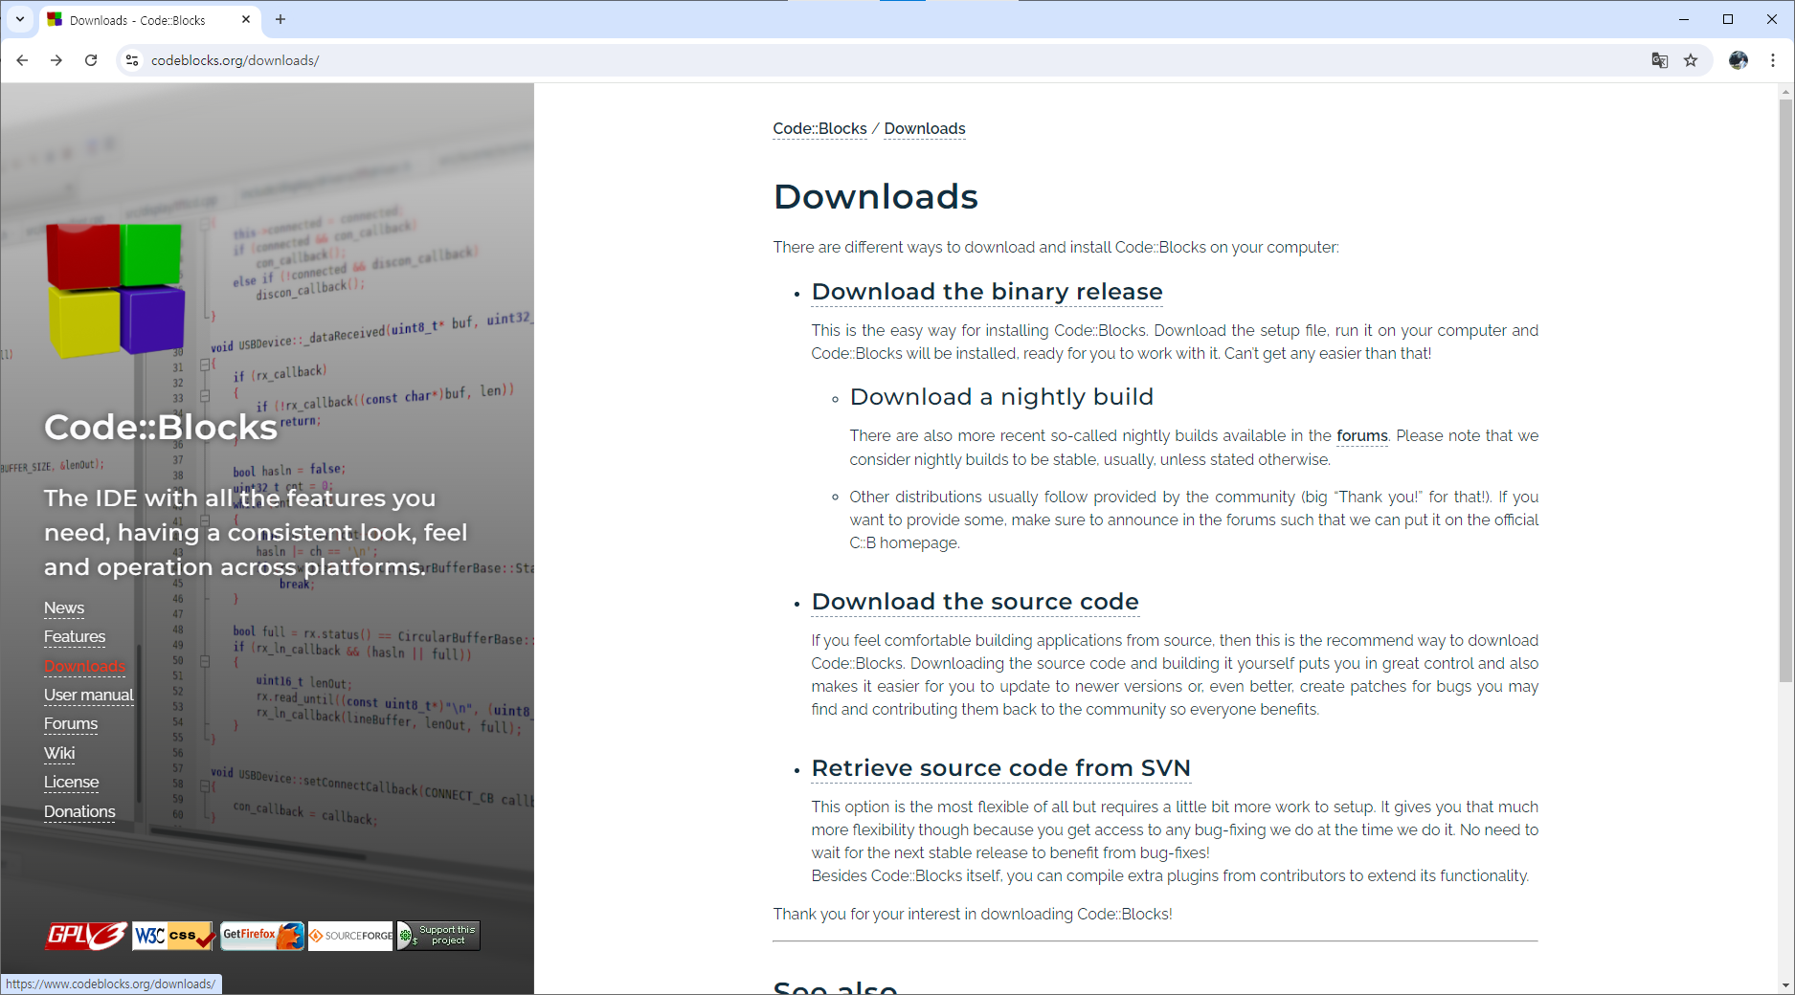Click the "Download a nightly build" heading

tap(1002, 397)
